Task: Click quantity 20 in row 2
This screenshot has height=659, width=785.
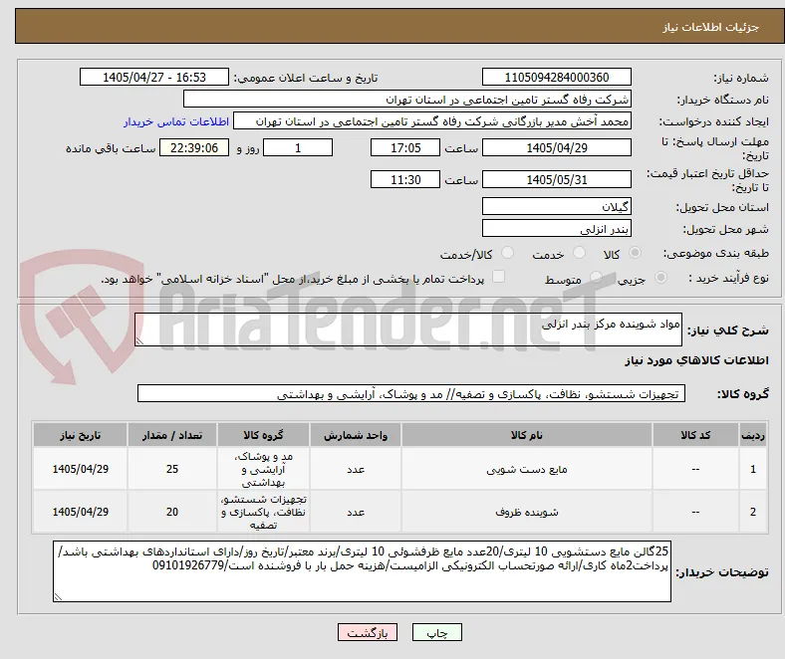Action: [x=172, y=512]
